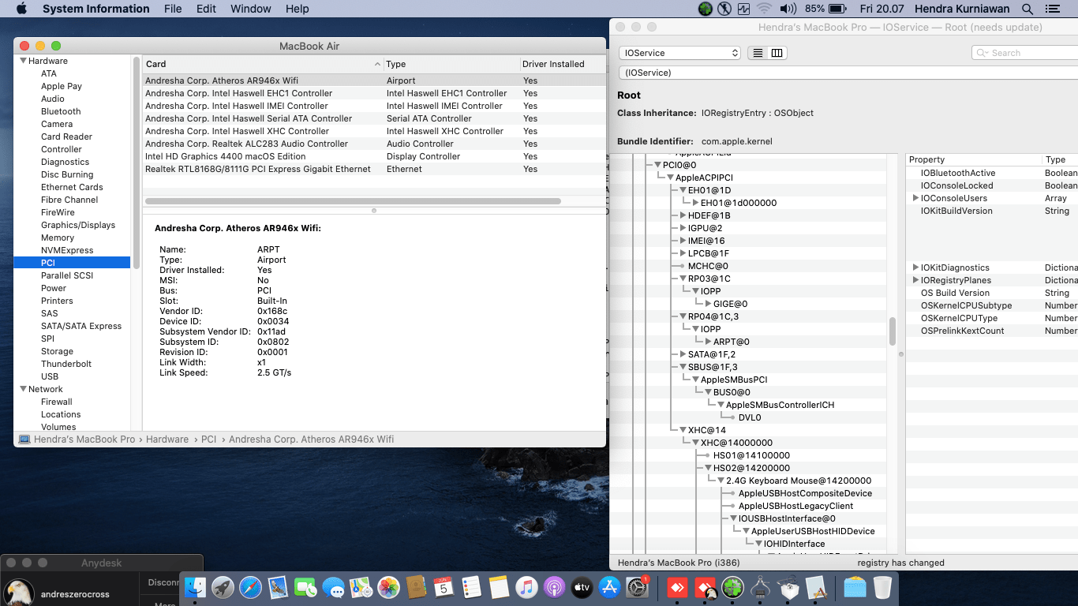Open Photos from the dock
Viewport: 1078px width, 606px height.
(388, 587)
